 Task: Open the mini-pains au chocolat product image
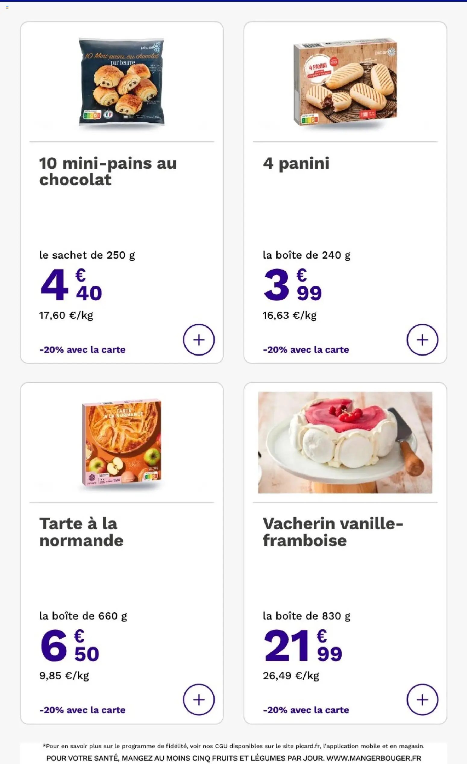pos(121,82)
